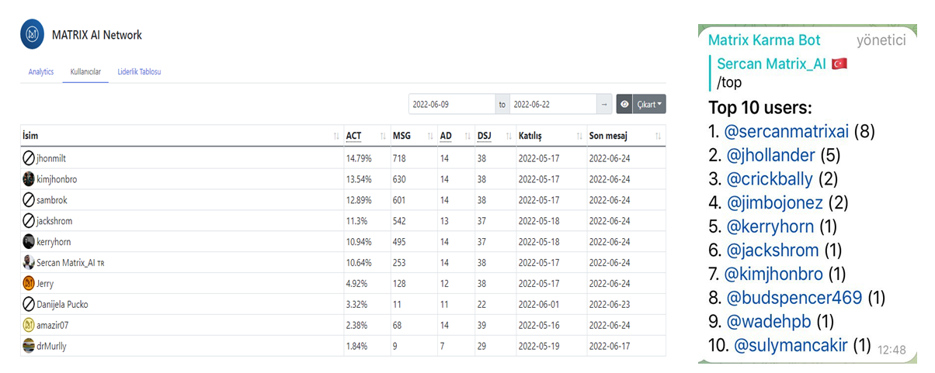
Task: Open the @sercanmatrixai mention
Action: [x=787, y=131]
